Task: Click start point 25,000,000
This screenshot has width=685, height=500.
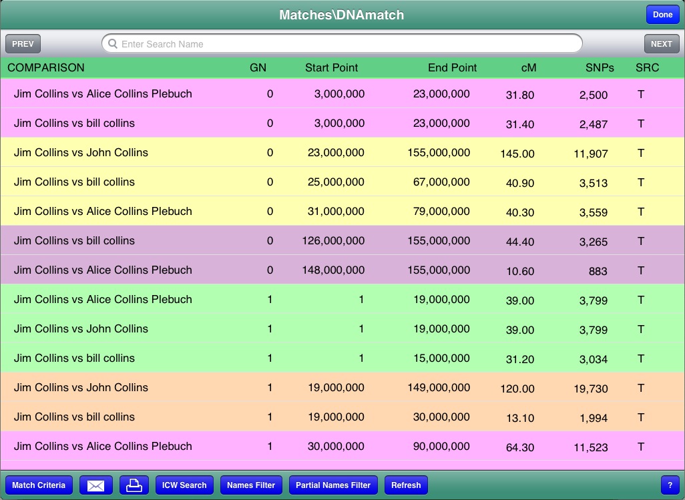Action: pos(336,182)
